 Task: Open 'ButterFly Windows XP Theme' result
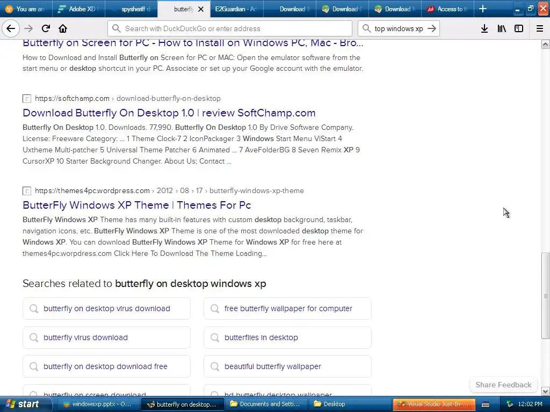(x=137, y=205)
